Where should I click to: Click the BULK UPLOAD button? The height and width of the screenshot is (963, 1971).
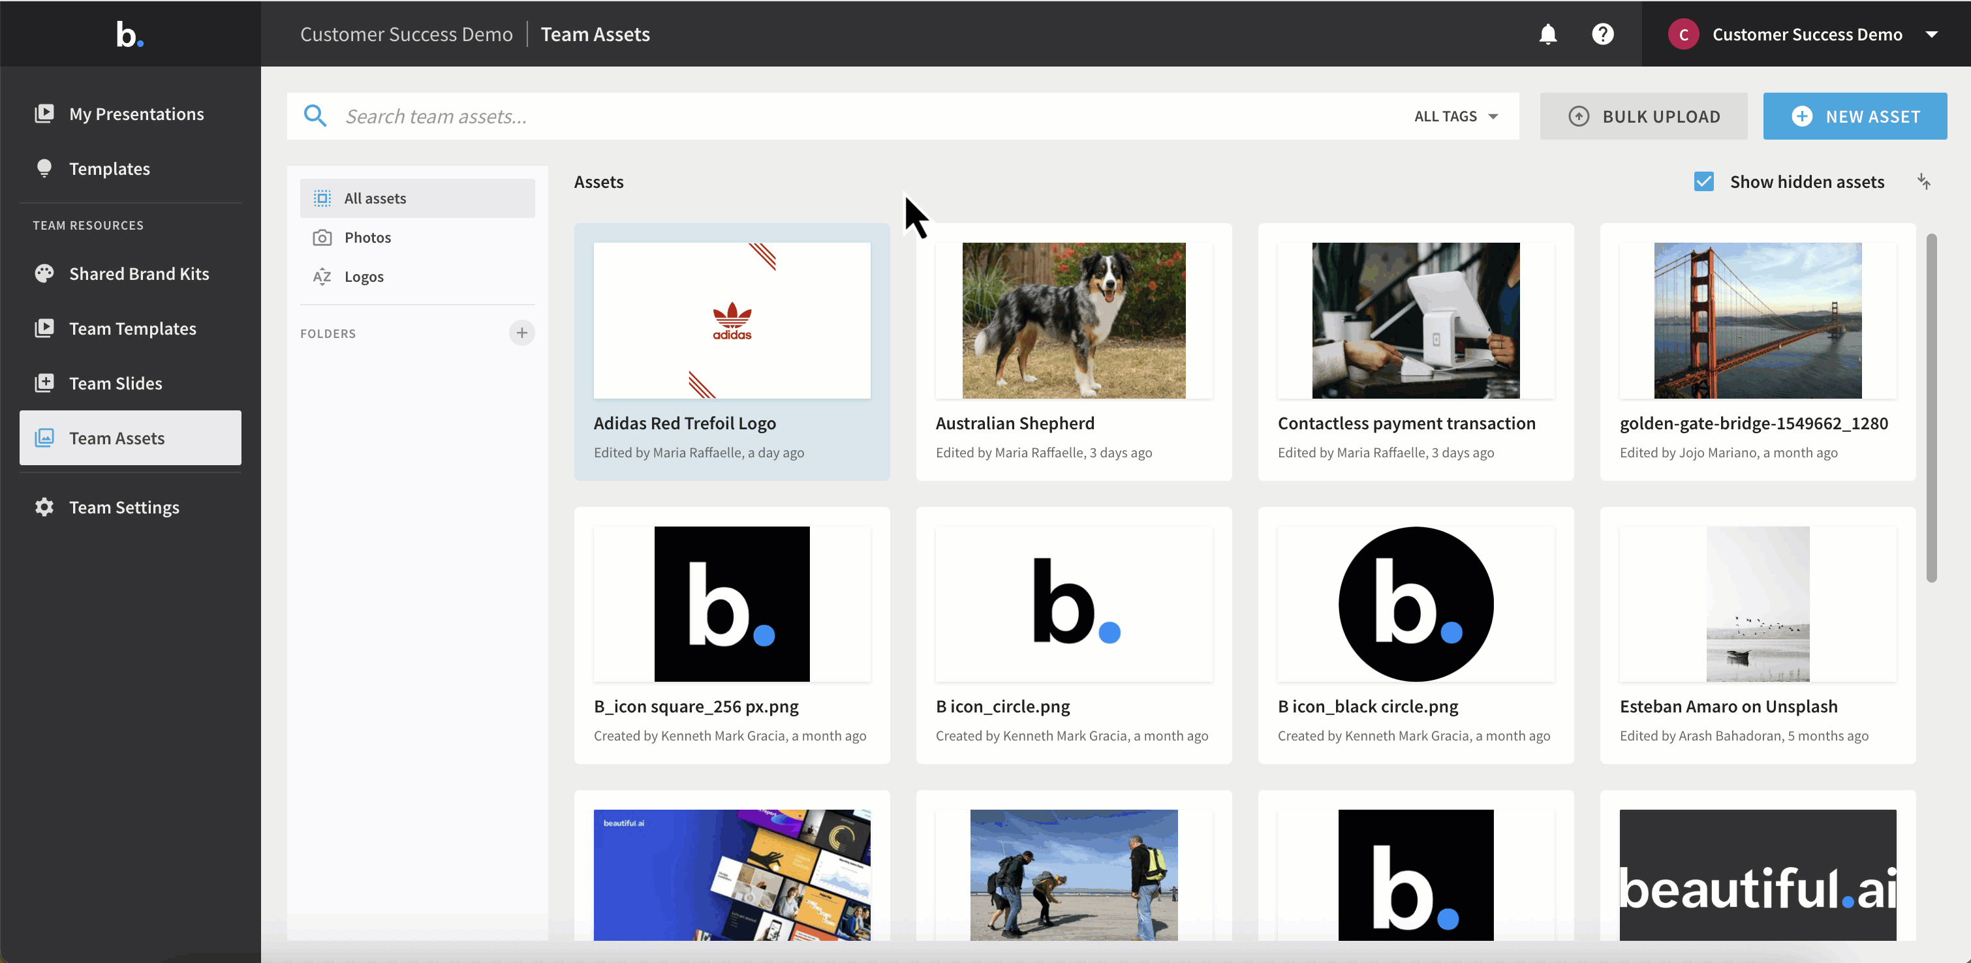point(1643,116)
